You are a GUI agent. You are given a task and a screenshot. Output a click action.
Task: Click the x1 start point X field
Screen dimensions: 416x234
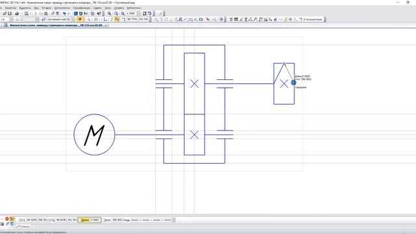click(x=32, y=220)
